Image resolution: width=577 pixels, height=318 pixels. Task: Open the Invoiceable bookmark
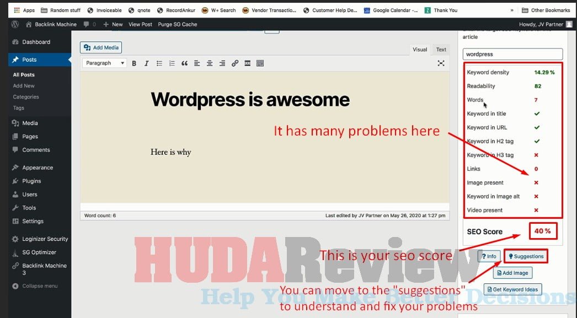pos(104,10)
